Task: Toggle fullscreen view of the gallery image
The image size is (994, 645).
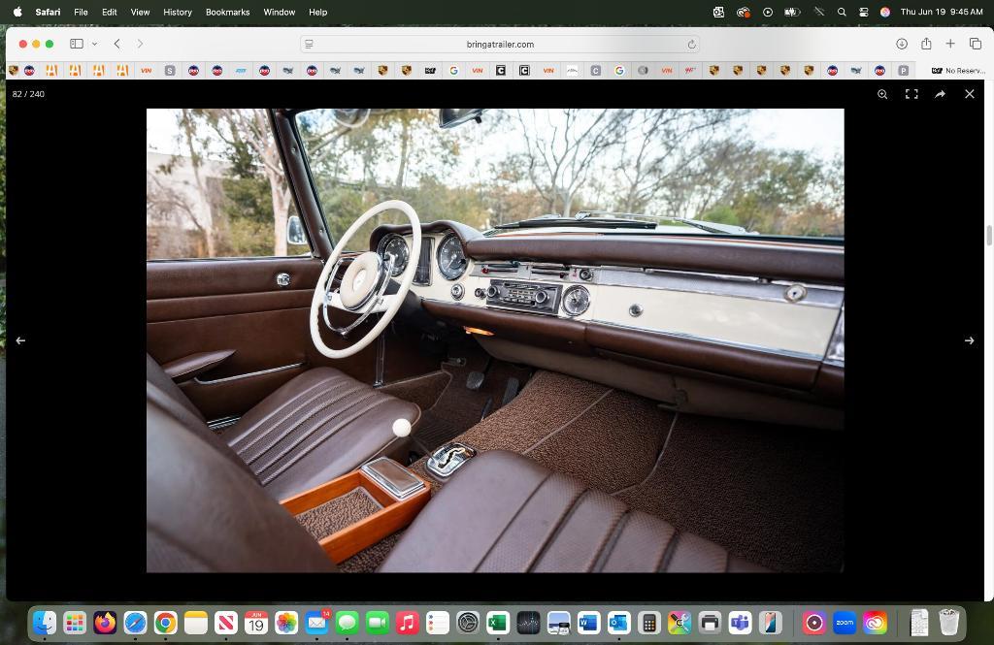Action: tap(911, 94)
